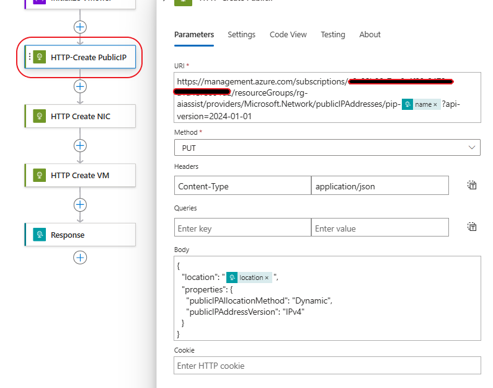Click the name token's icon in URI
Screen dimensions: 493x388
coord(407,104)
